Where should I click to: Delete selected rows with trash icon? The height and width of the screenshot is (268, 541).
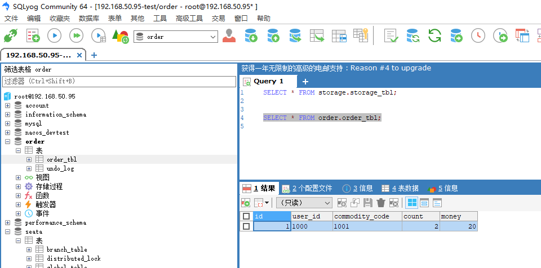click(x=381, y=203)
